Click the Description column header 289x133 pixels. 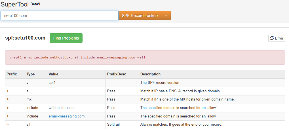tap(150, 74)
